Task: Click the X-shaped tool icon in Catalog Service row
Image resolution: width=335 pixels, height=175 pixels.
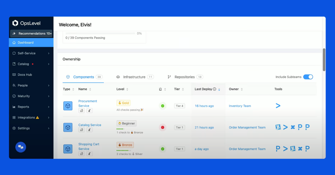Action: tap(293, 127)
